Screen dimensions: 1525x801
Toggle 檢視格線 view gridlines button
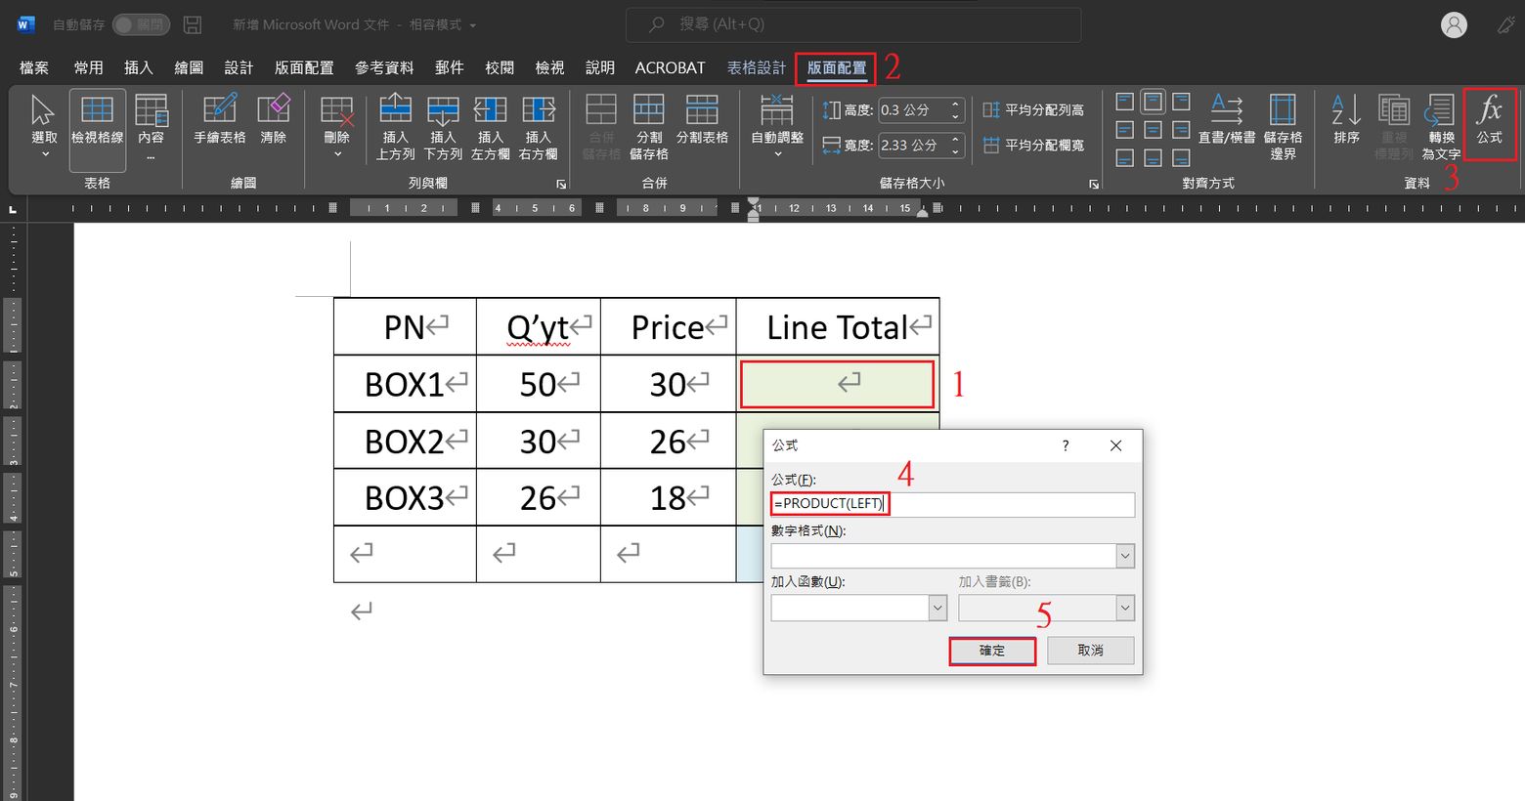pos(97,121)
